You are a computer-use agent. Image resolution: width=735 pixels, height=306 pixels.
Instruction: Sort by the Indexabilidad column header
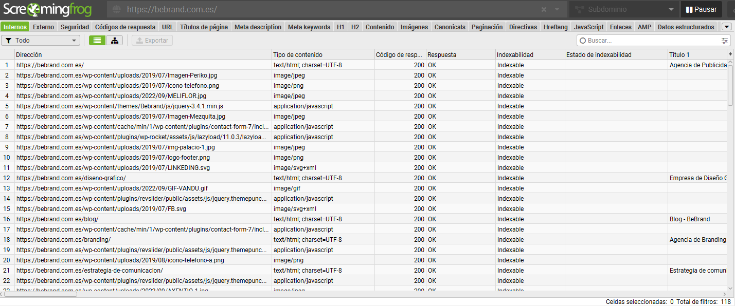(530, 54)
